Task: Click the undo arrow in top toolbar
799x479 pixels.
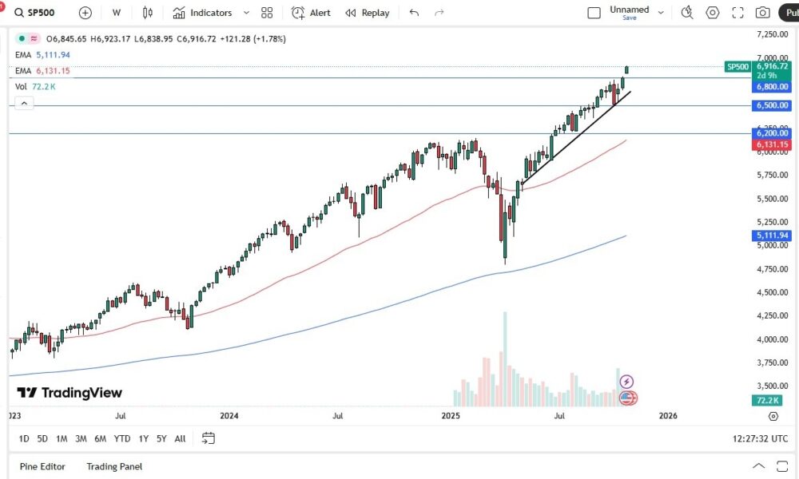Action: coord(414,13)
